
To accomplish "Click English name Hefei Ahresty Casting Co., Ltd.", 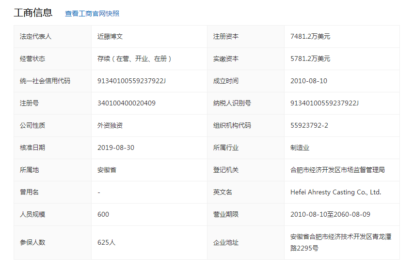I will (335, 192).
